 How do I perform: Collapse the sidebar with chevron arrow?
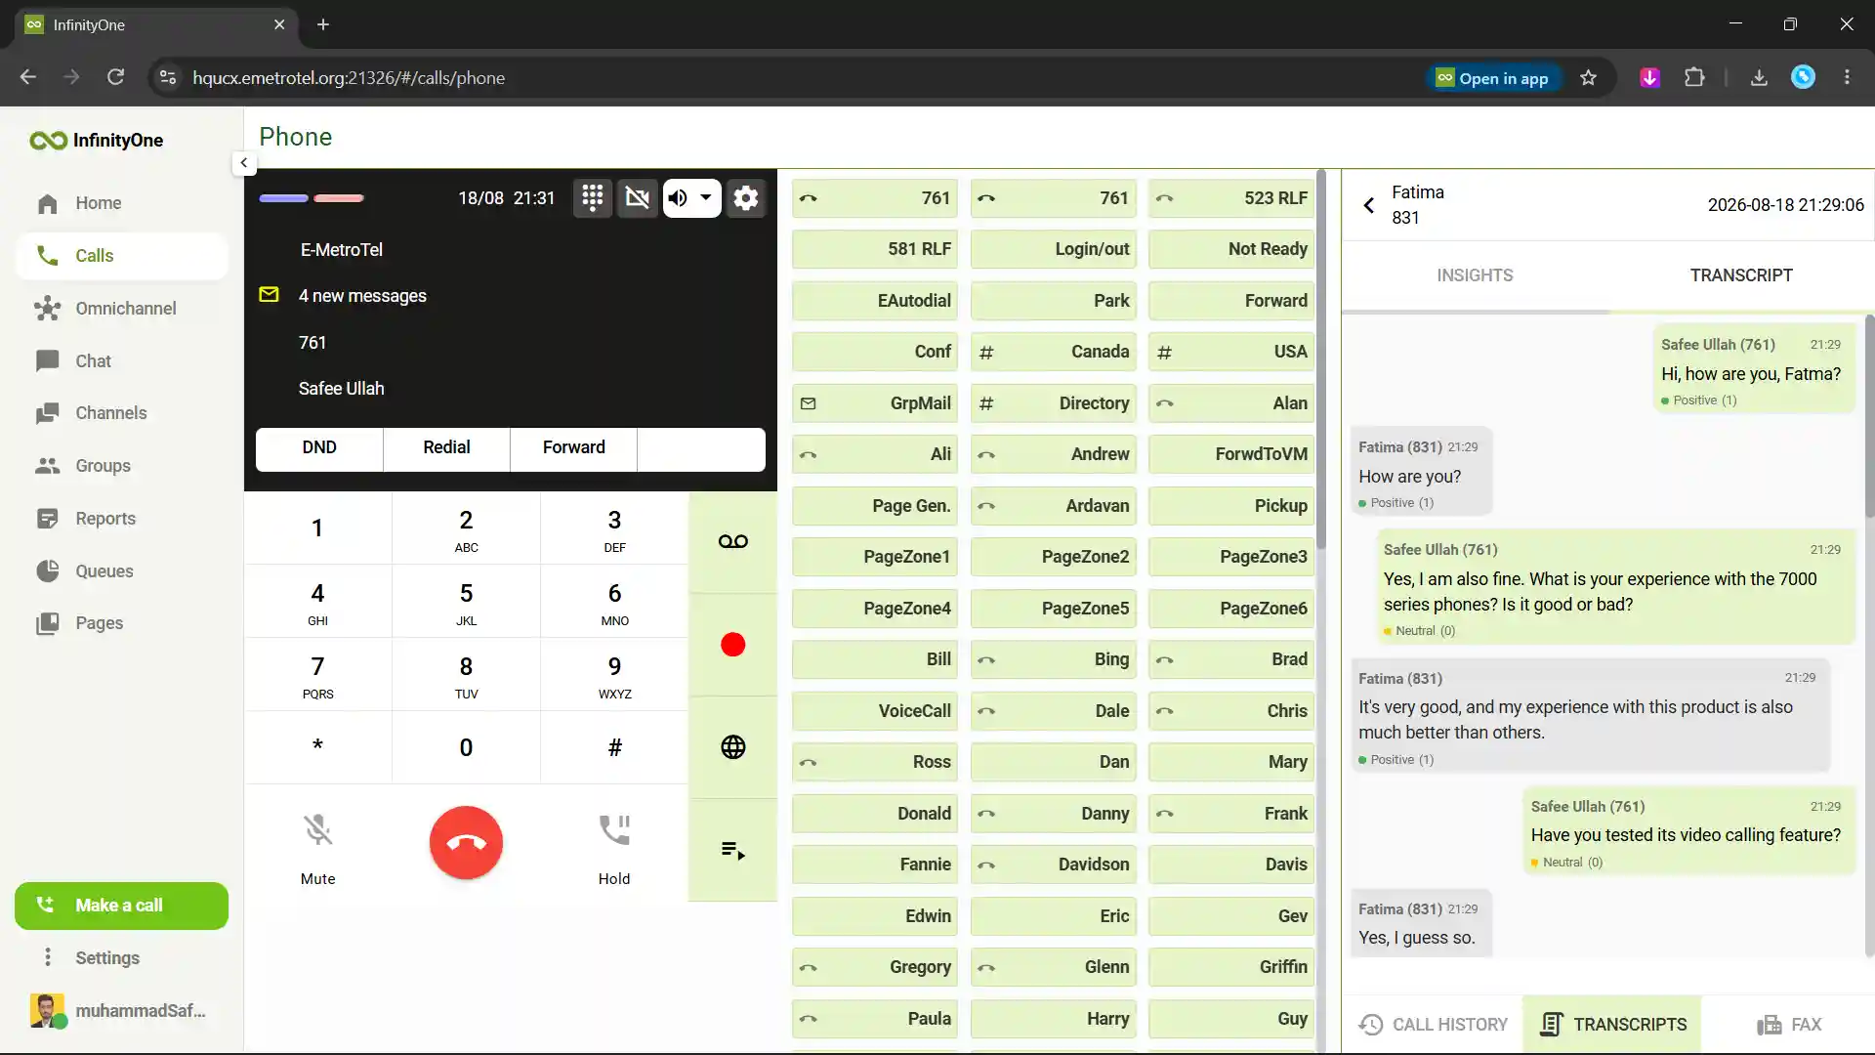click(244, 163)
